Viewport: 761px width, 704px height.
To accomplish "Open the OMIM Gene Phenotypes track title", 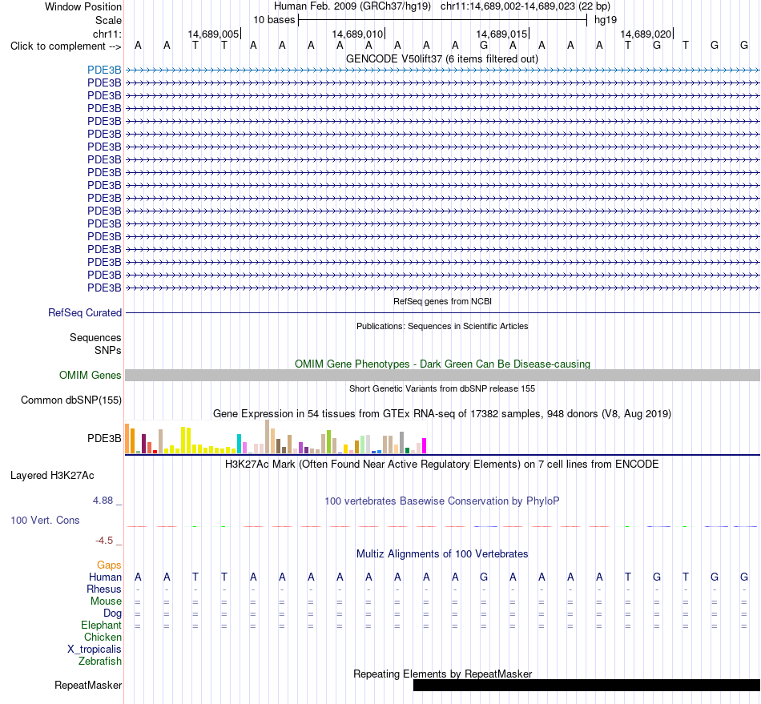I will (442, 364).
